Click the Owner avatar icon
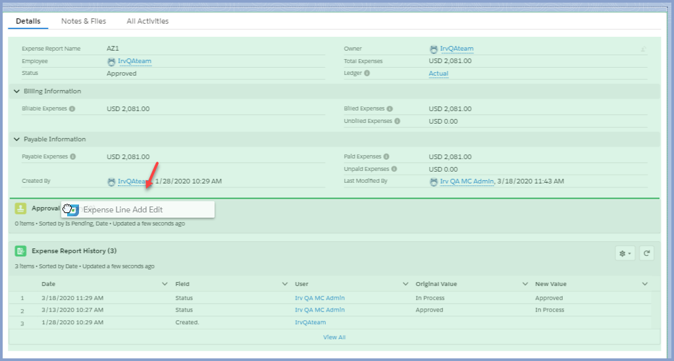Image resolution: width=674 pixels, height=361 pixels. pyautogui.click(x=433, y=49)
